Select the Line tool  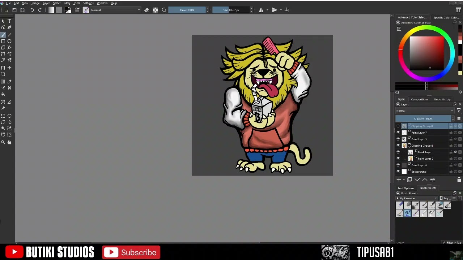coord(9,35)
